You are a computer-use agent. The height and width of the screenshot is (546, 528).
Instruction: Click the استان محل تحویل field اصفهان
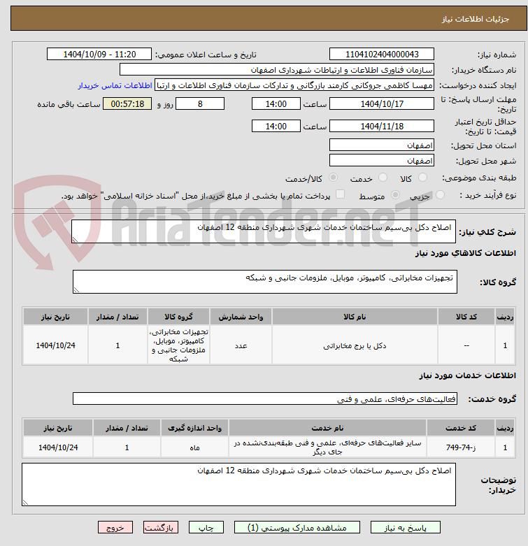382,145
